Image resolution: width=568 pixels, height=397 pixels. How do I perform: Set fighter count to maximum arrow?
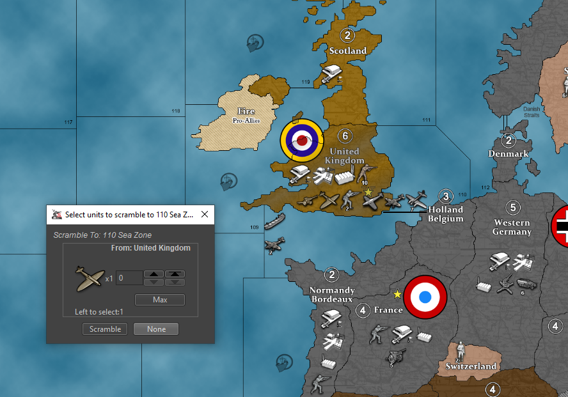(x=175, y=274)
